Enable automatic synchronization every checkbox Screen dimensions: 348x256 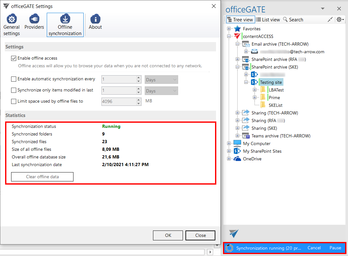pos(14,79)
